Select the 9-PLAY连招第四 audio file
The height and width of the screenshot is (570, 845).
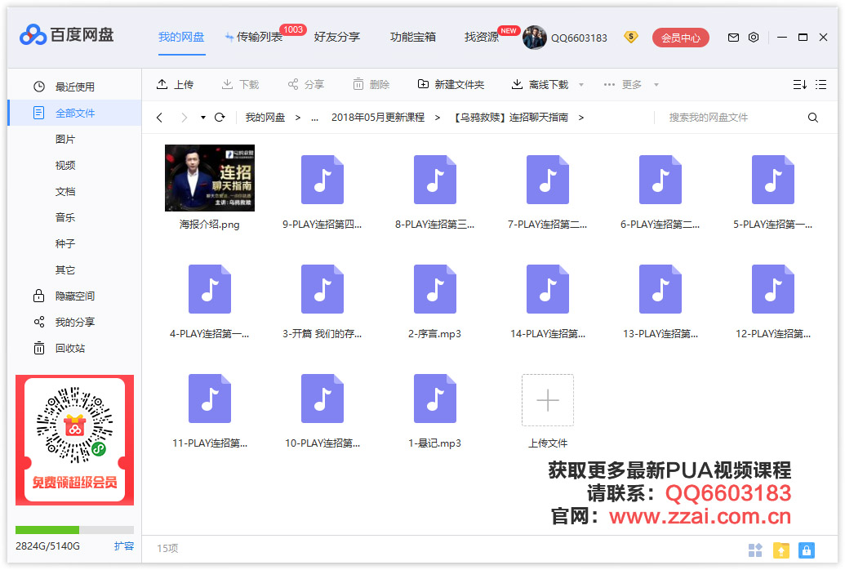322,180
